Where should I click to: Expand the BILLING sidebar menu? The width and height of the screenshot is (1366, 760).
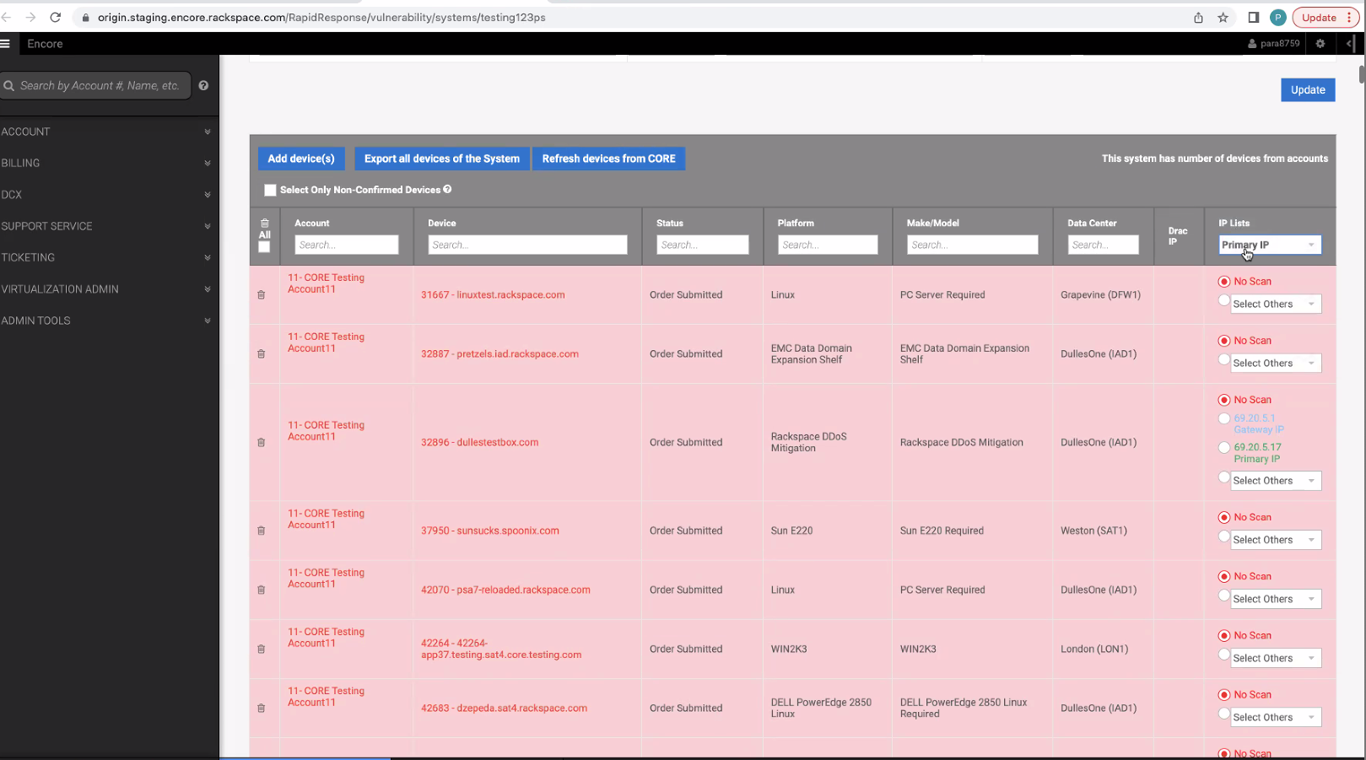click(105, 164)
